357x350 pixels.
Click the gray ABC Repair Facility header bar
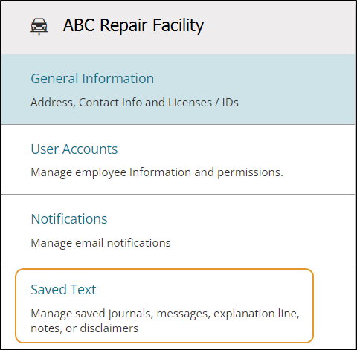click(x=178, y=27)
